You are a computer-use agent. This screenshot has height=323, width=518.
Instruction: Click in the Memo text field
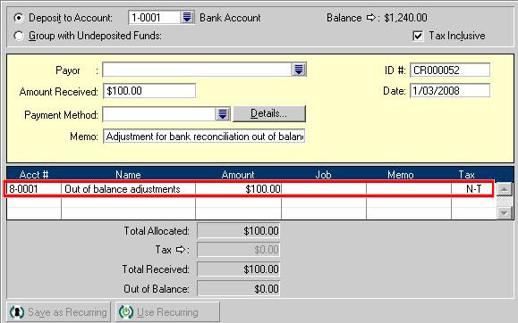204,137
